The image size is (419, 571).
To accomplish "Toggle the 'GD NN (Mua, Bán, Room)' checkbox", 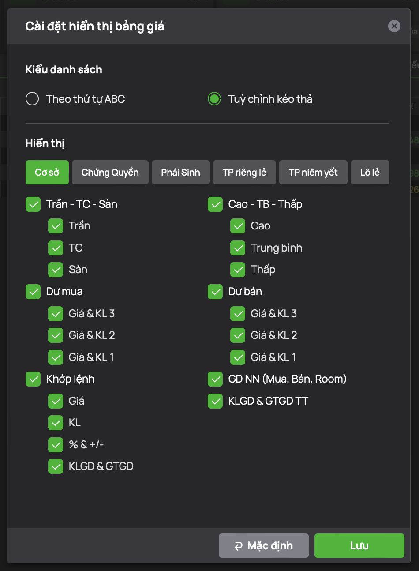I will 215,379.
